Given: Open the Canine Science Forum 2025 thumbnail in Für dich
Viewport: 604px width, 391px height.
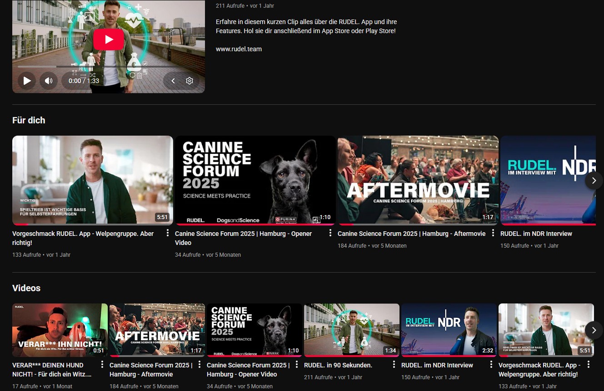Looking at the screenshot, I should coord(255,180).
